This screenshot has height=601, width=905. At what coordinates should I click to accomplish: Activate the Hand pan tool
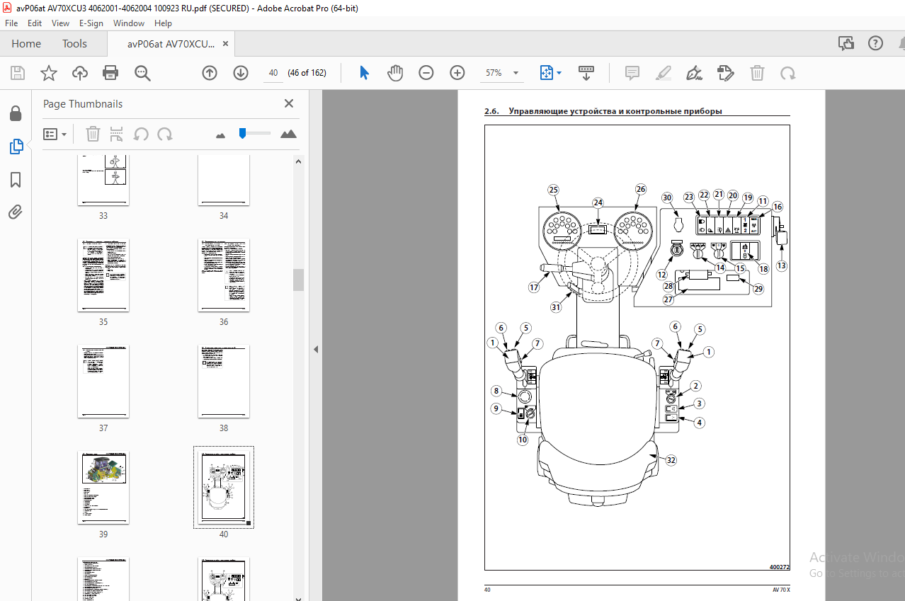[395, 73]
